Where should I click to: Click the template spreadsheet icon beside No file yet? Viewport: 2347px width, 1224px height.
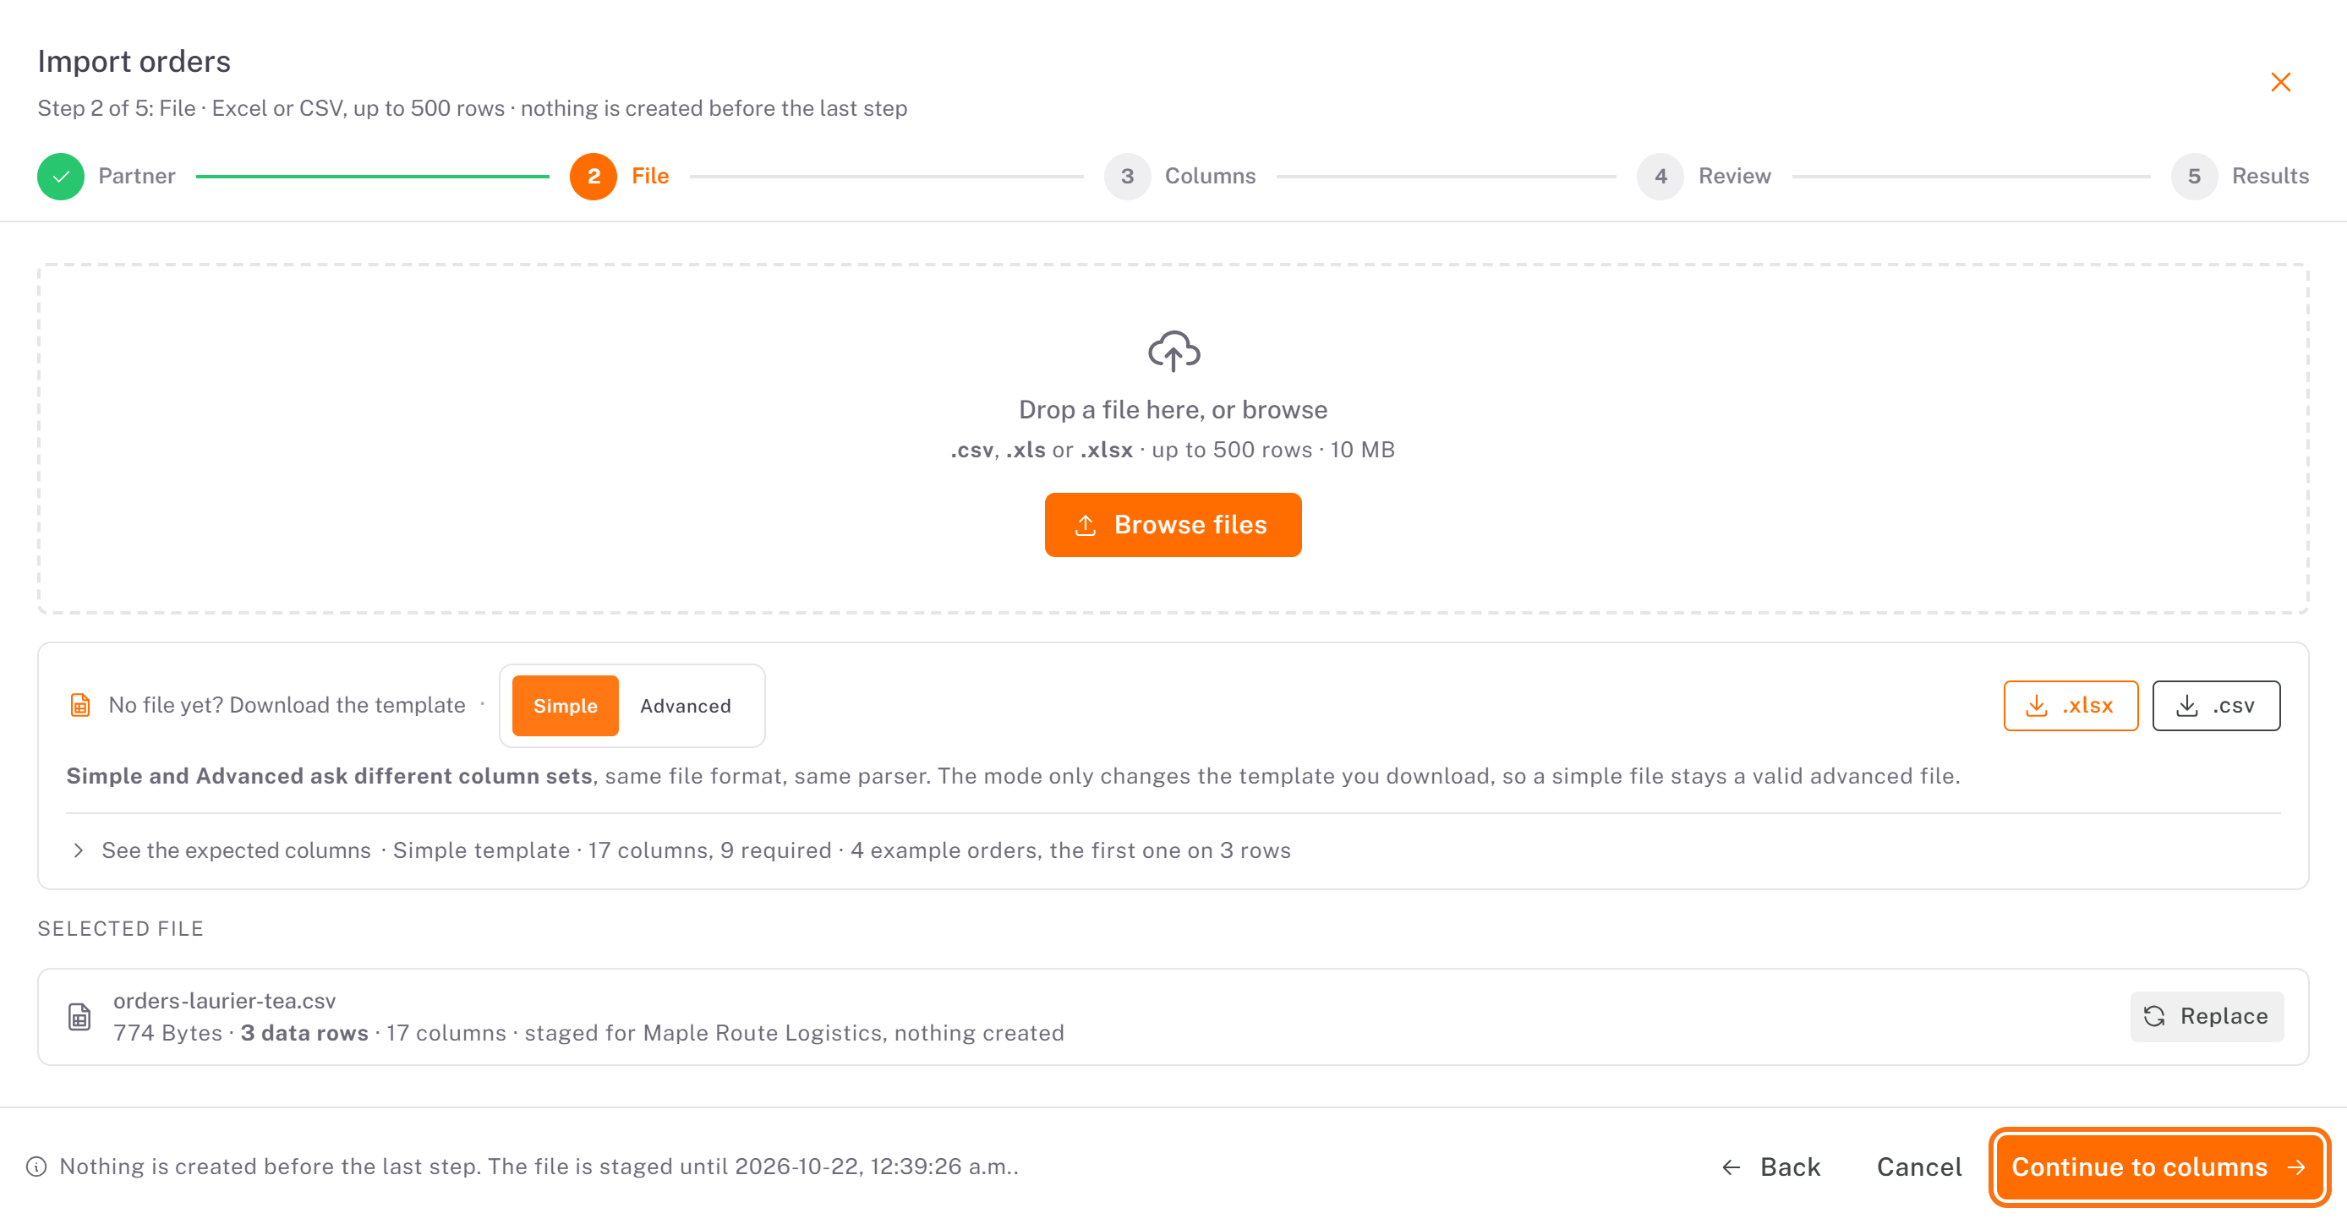coord(80,705)
